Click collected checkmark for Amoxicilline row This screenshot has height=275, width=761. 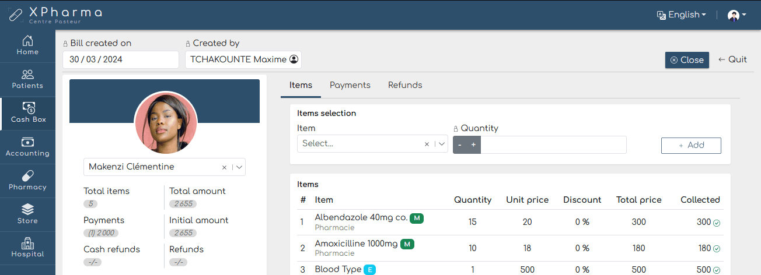(x=717, y=249)
